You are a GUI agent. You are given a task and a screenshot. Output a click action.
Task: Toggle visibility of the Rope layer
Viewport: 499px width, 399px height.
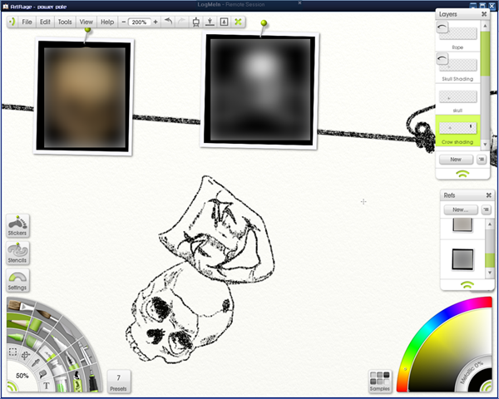[x=442, y=27]
